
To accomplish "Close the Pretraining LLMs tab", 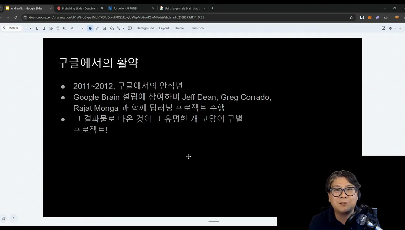I will click(102, 8).
